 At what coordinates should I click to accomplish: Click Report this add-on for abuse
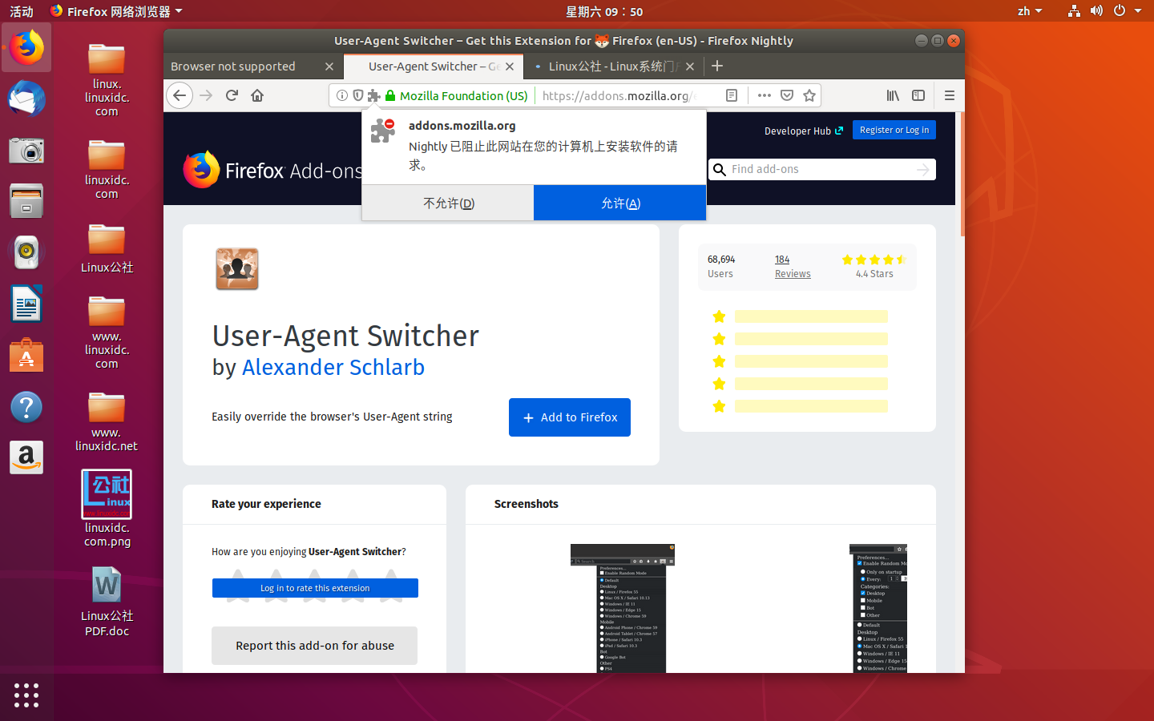click(x=315, y=646)
